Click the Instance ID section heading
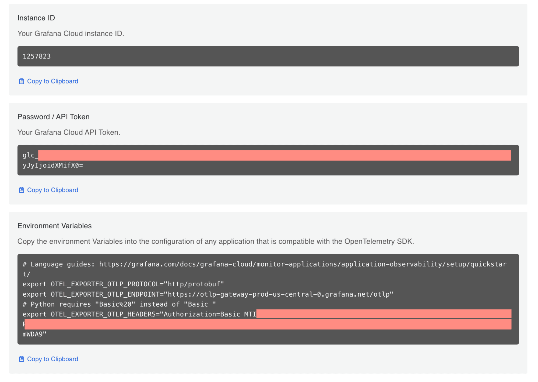This screenshot has height=382, width=538. [36, 18]
